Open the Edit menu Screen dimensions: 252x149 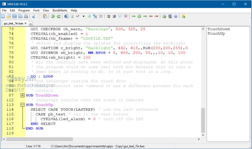pyautogui.click(x=12, y=10)
